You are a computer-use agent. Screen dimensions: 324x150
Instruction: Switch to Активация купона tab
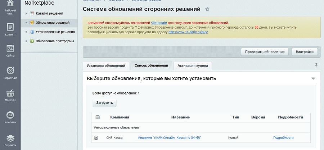pos(193,66)
